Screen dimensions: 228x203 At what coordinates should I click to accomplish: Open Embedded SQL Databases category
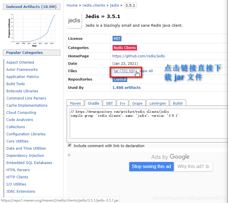[29, 163]
